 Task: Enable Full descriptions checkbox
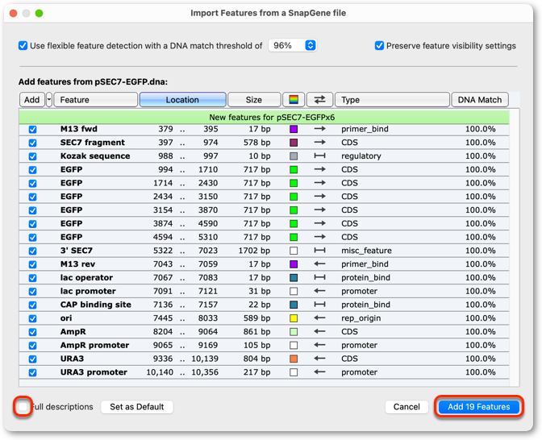(23, 406)
